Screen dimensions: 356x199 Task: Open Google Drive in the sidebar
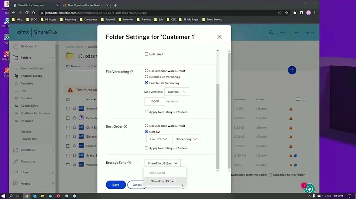click(x=29, y=106)
